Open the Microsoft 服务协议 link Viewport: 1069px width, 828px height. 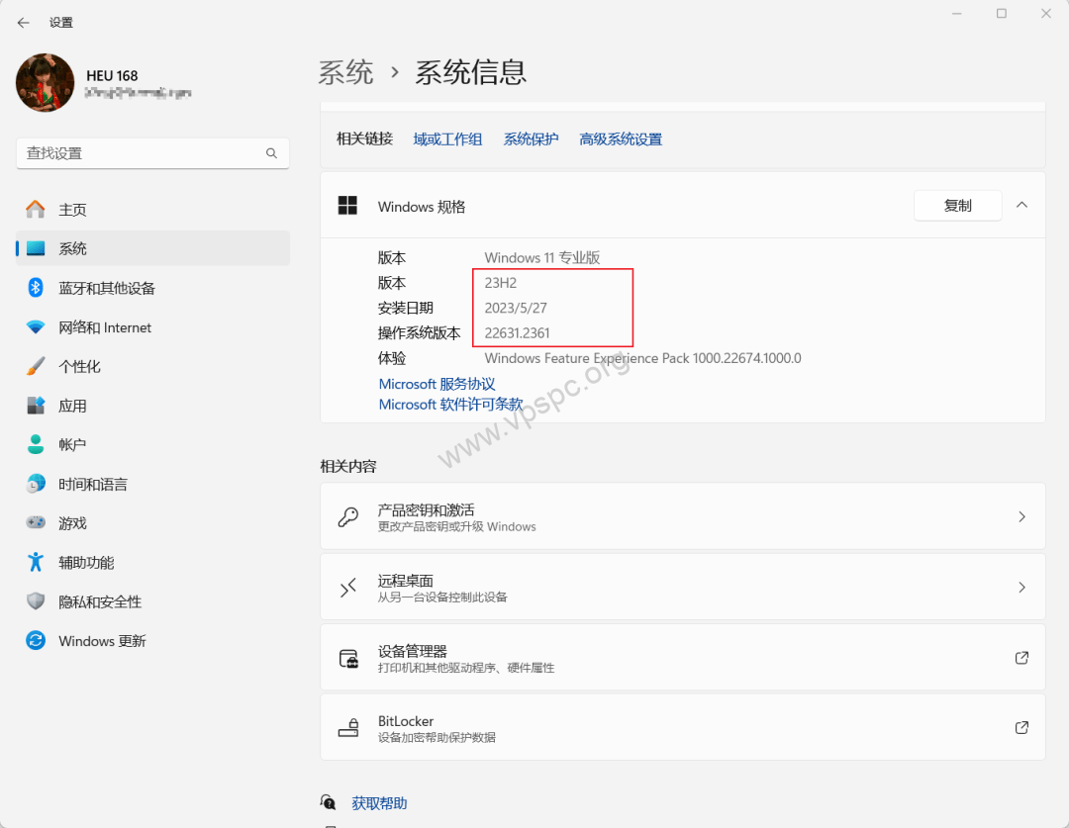coord(437,384)
